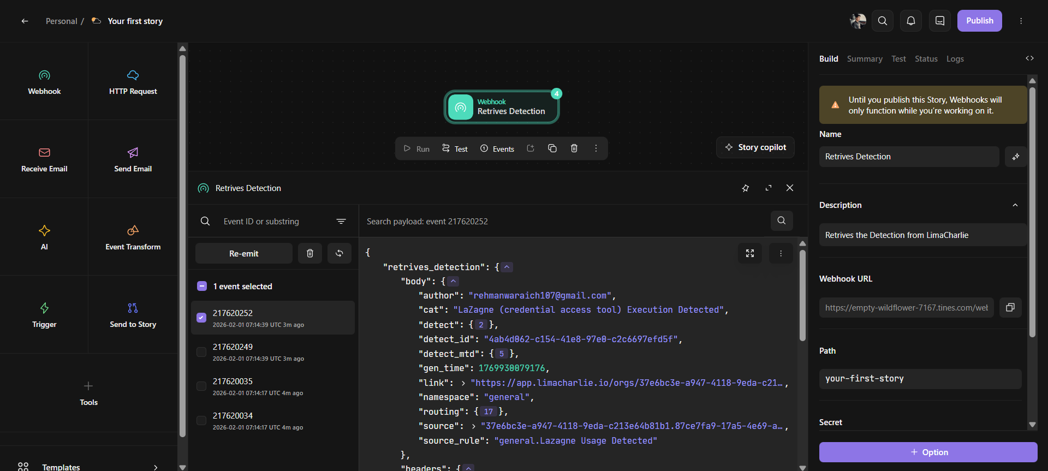Image resolution: width=1048 pixels, height=471 pixels.
Task: Switch to the Logs tab
Action: 955,59
